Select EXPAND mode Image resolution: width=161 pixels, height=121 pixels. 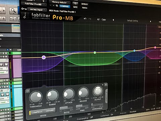50,111
